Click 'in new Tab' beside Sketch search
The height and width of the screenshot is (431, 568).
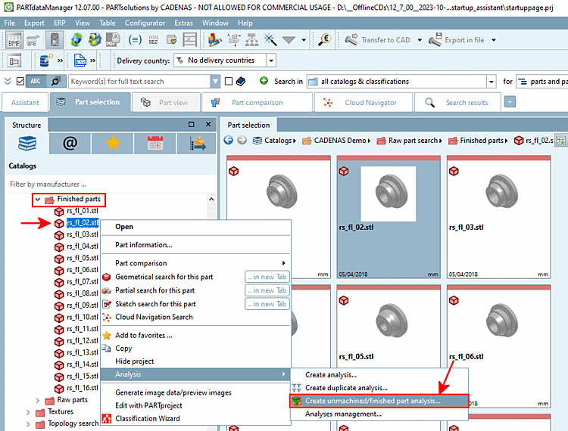click(x=267, y=304)
